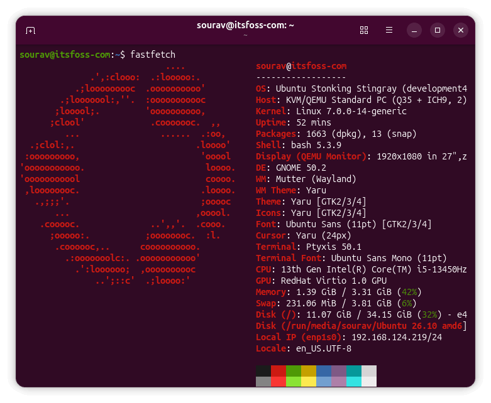Select the Kernel Linux 7.0.0-14-generic line
The height and width of the screenshot is (403, 491).
pos(331,111)
